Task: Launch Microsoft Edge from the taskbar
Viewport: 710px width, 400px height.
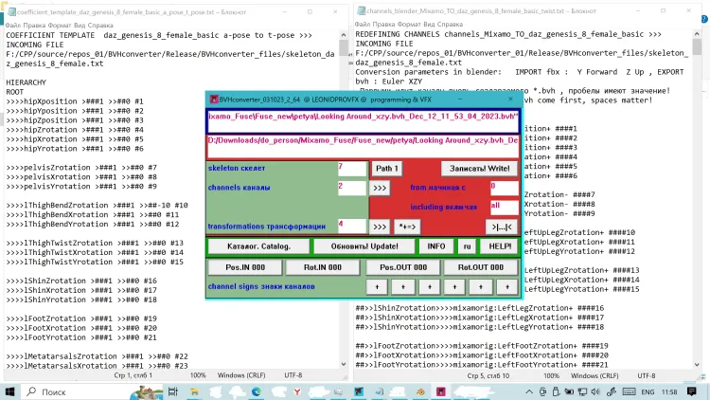Action: [257, 391]
